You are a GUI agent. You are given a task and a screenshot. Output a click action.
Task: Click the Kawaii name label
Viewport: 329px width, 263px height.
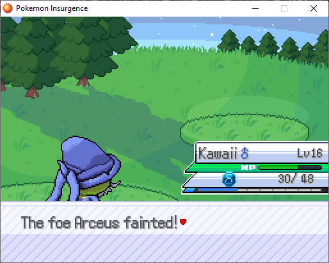click(218, 153)
